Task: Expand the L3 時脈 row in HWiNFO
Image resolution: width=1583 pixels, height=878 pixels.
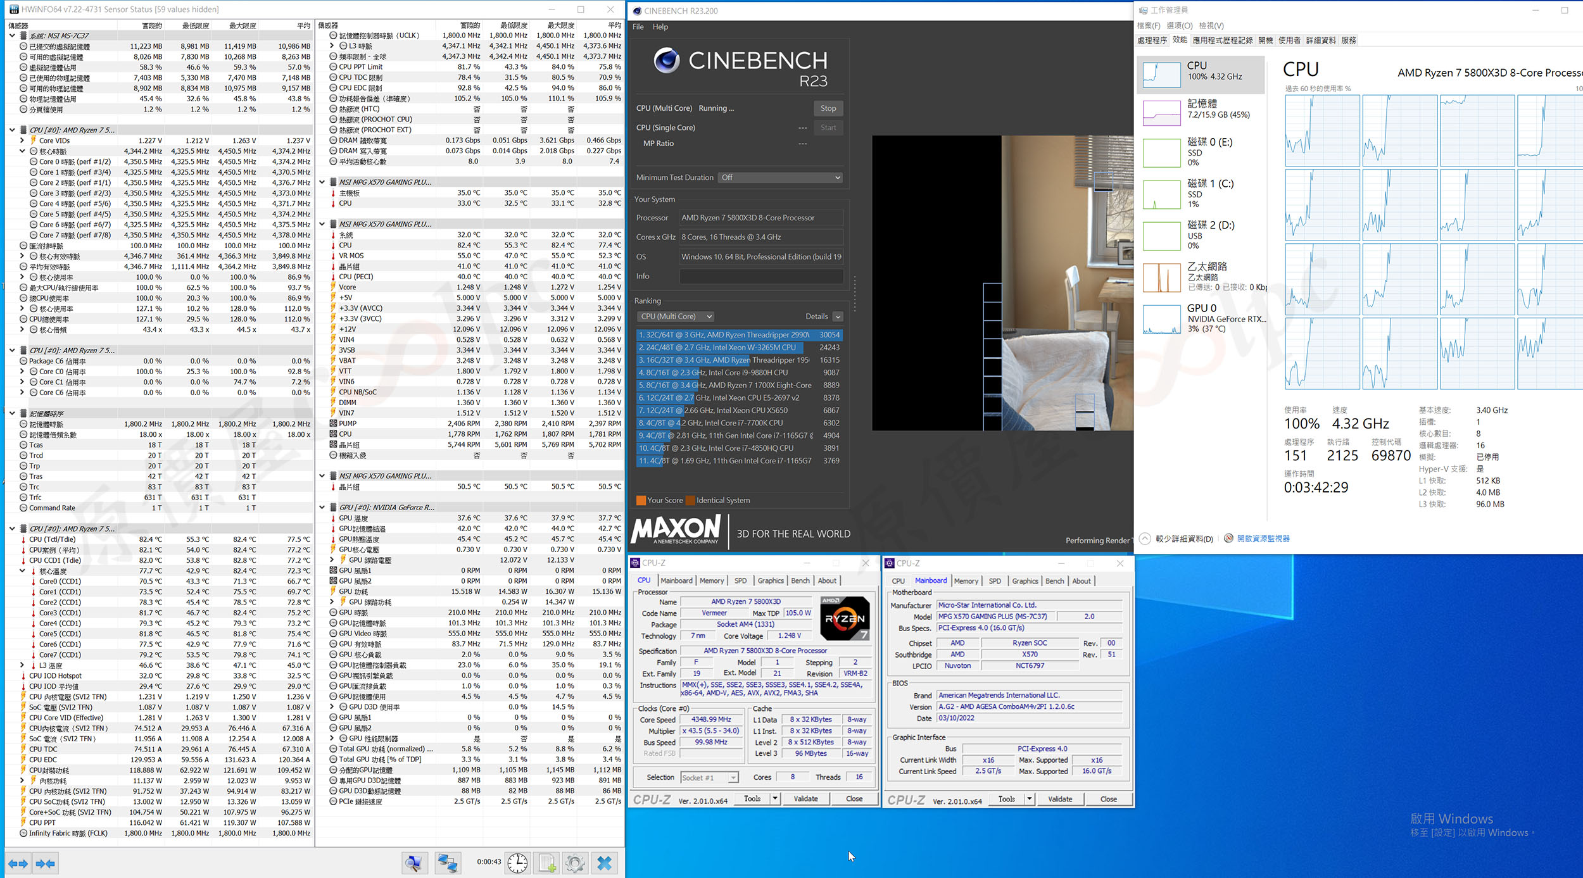Action: (x=332, y=46)
